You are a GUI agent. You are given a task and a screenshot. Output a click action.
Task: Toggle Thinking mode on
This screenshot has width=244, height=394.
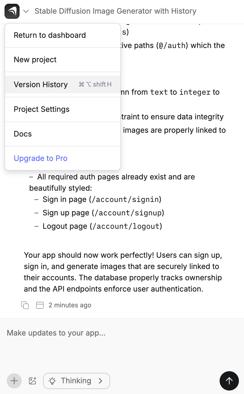[76, 381]
